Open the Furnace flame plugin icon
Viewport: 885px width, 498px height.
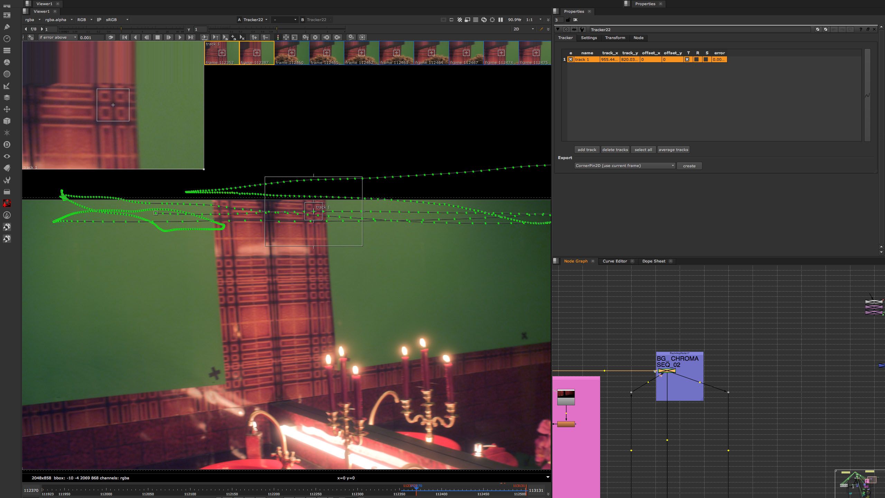7,215
